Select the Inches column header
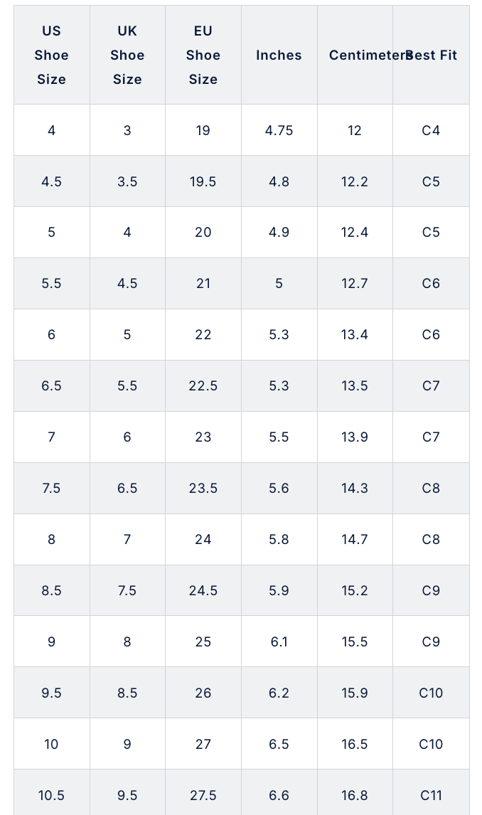482x815 pixels. (279, 55)
